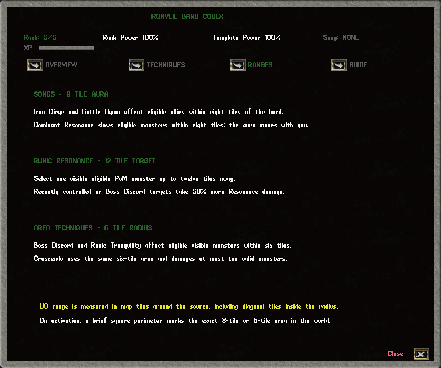Click the Template Power 100% text
Screen dimensions: 441x368
(247, 38)
